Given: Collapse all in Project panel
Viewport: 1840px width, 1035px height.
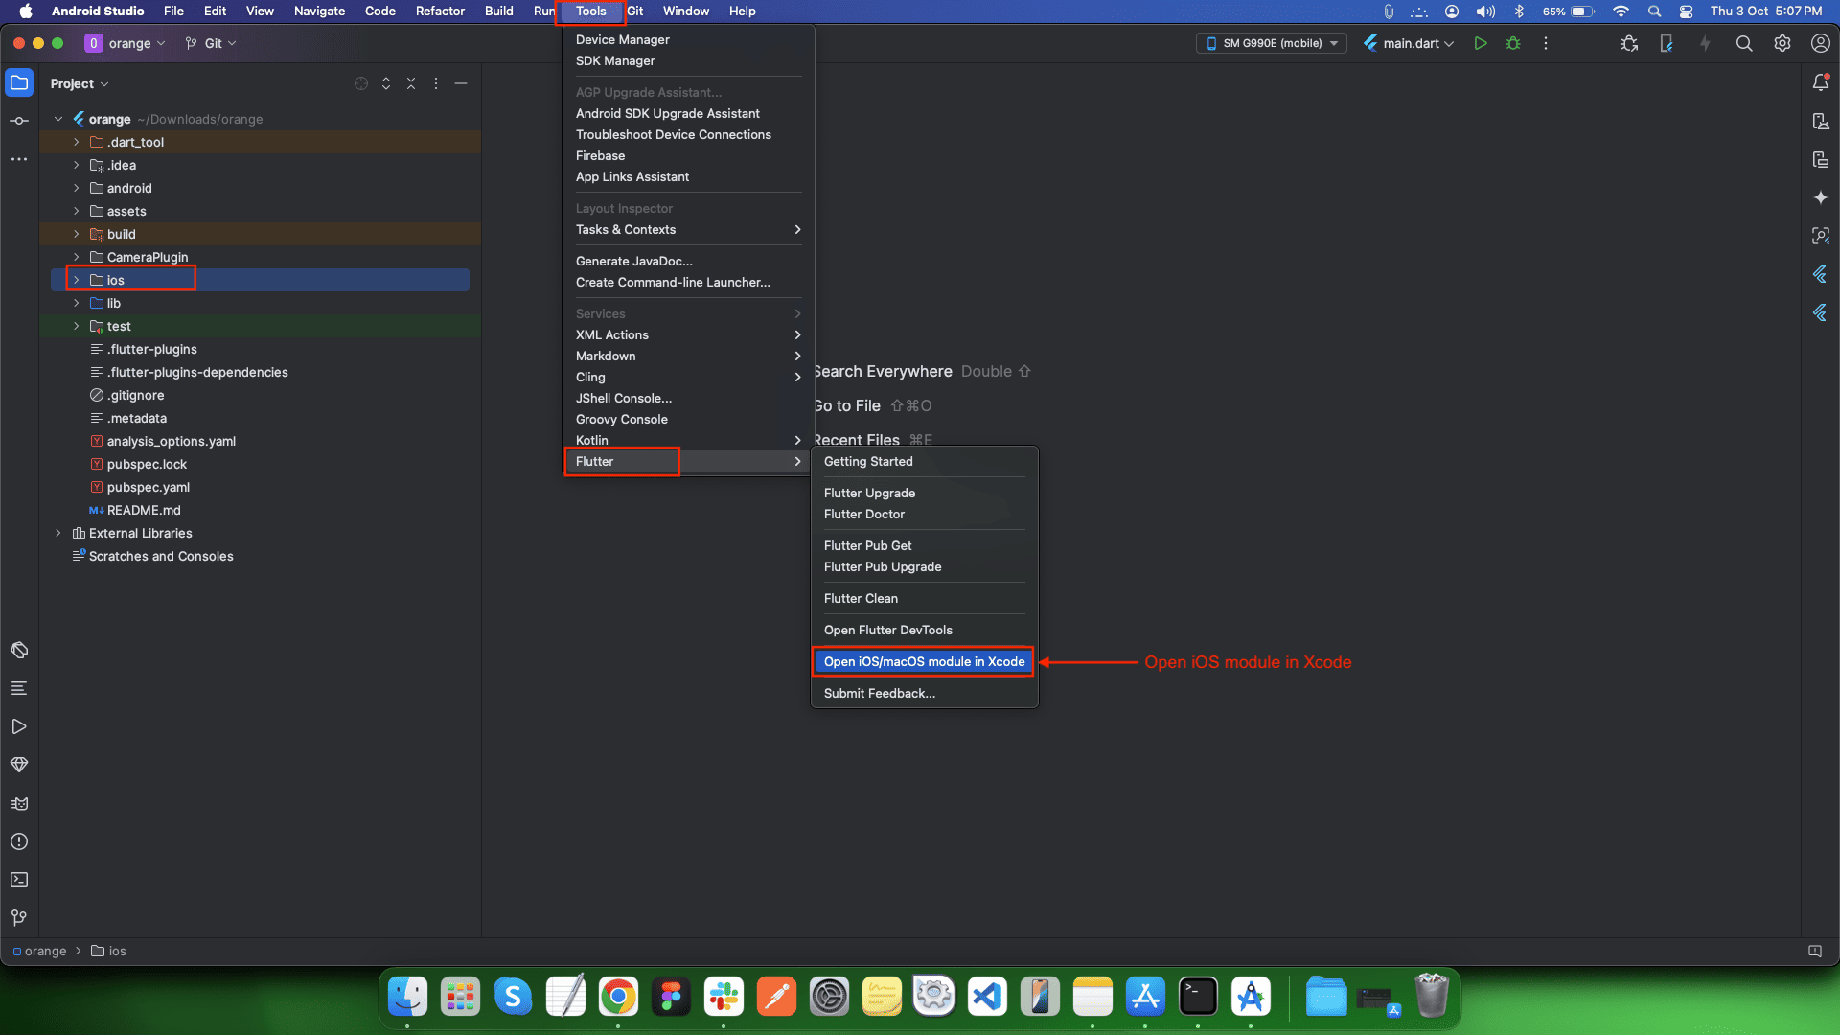Looking at the screenshot, I should tap(411, 83).
